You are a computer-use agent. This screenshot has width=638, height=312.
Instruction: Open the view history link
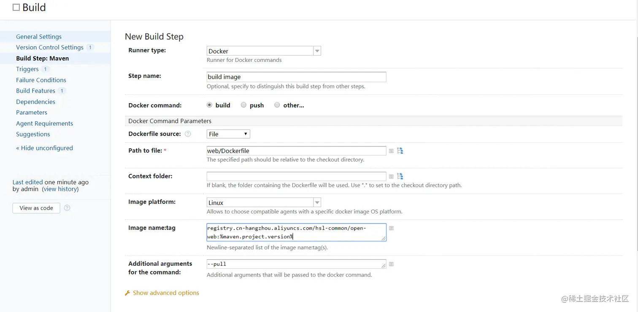pos(60,189)
